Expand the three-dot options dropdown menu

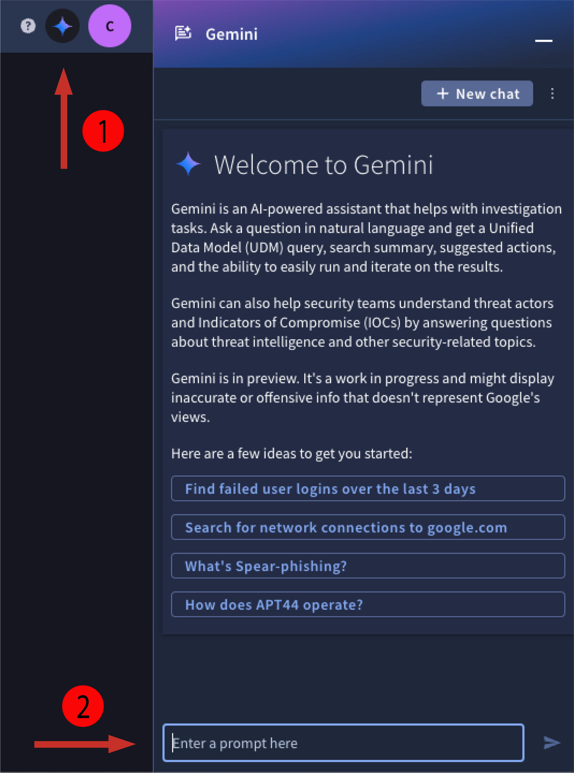coord(552,93)
